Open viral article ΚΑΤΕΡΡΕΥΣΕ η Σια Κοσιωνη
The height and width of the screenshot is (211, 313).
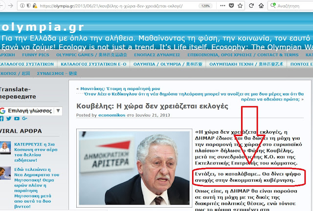(x=36, y=152)
